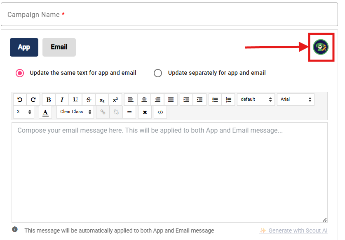The width and height of the screenshot is (345, 240).
Task: Switch to the Email tab
Action: point(59,48)
